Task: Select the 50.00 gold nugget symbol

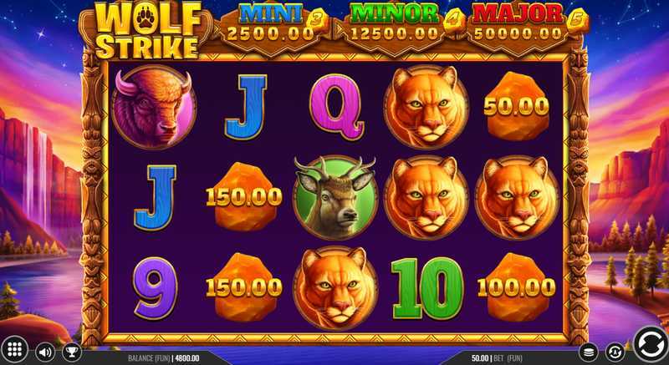Action: [x=516, y=106]
